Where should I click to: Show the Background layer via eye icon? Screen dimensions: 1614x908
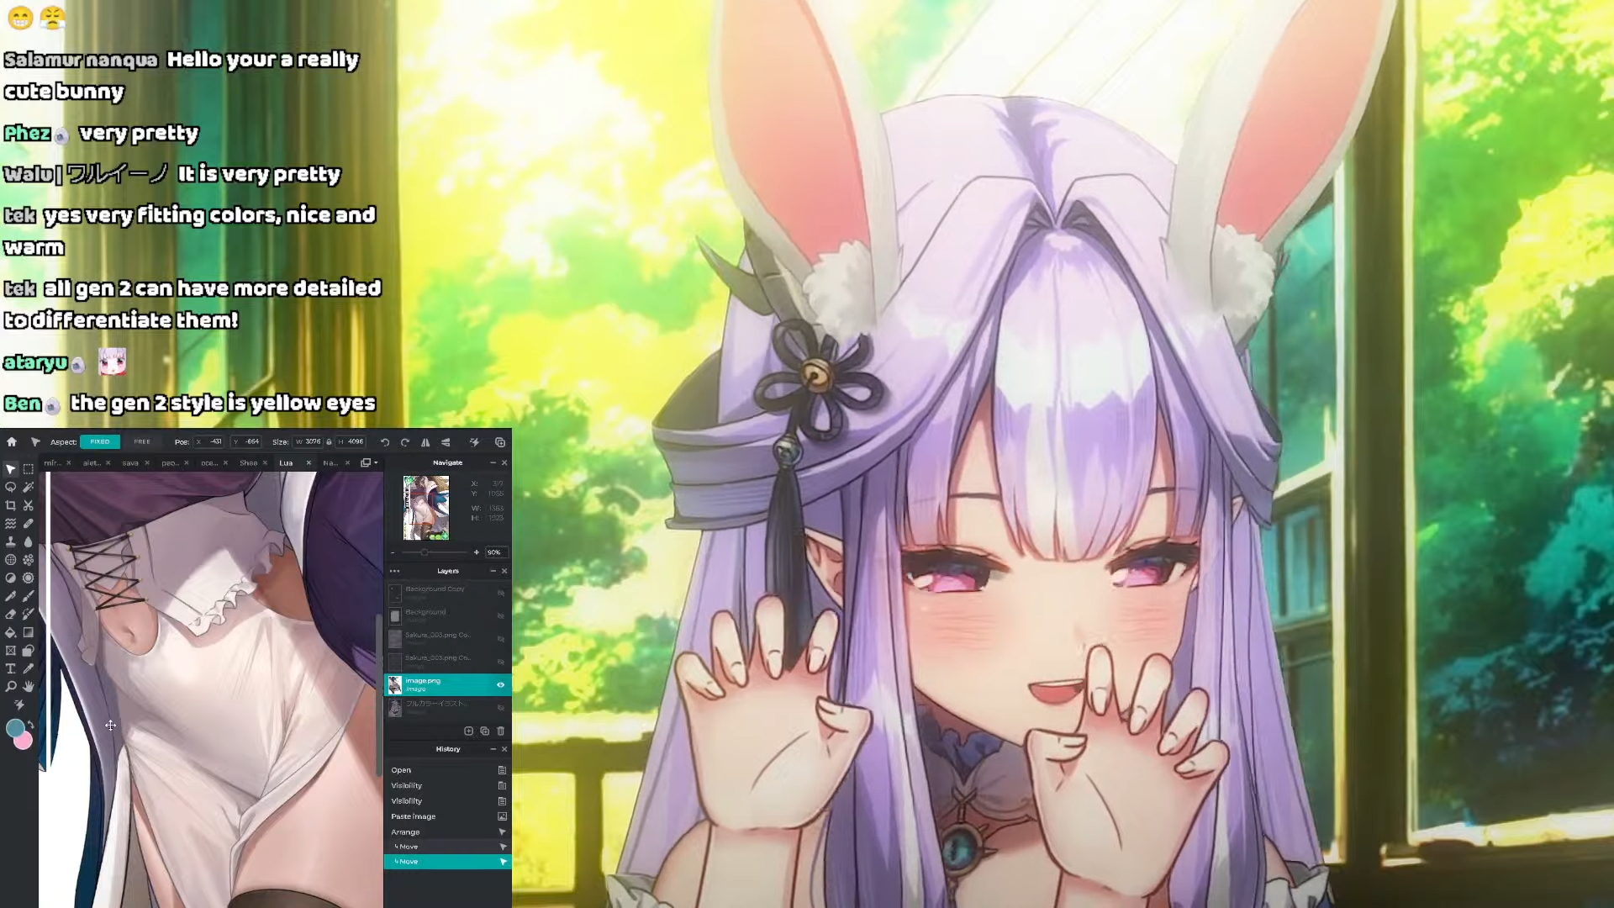coord(500,615)
